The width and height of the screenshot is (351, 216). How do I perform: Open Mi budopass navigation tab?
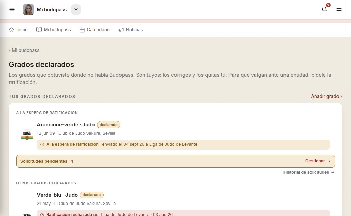click(54, 30)
